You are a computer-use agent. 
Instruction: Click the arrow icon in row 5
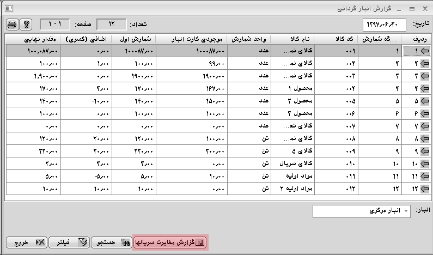[422, 101]
